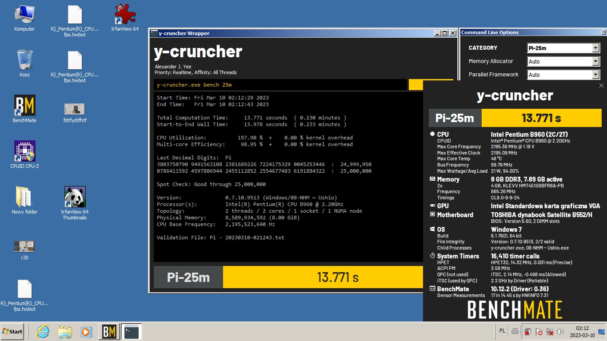Switch to y-cruncher console taskbar button
The width and height of the screenshot is (607, 341).
[132, 331]
